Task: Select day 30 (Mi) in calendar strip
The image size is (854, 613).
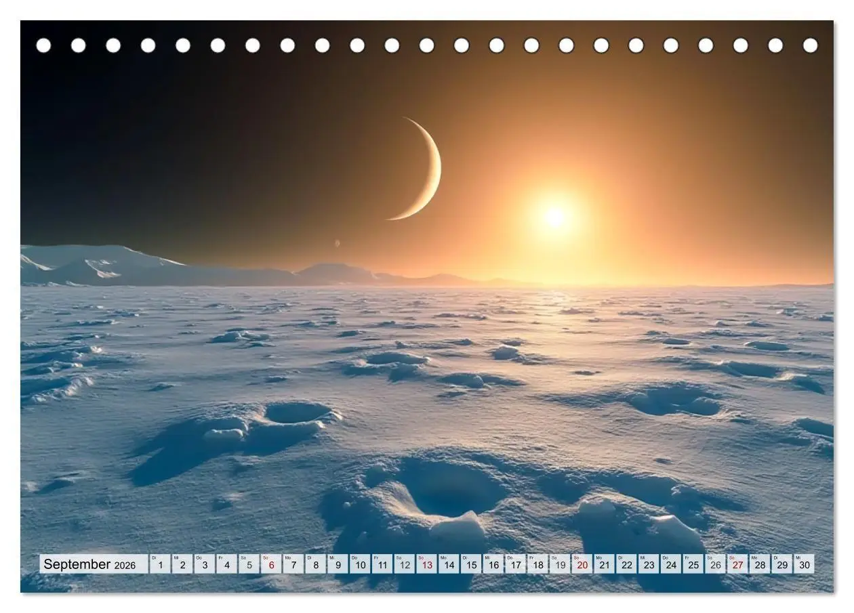Action: pyautogui.click(x=805, y=564)
